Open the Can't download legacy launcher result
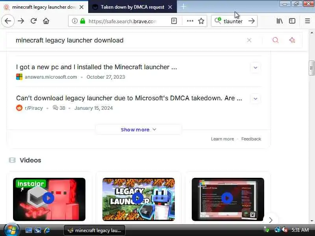315x236 pixels. (129, 98)
